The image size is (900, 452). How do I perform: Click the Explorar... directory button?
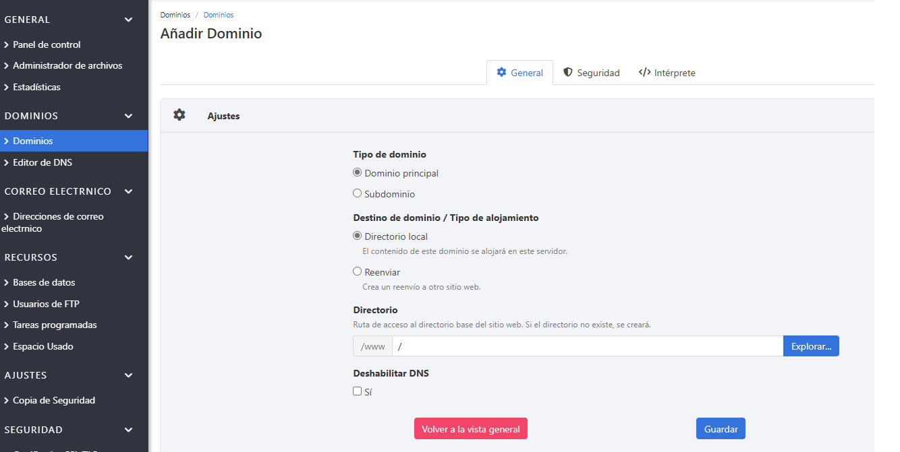[810, 346]
